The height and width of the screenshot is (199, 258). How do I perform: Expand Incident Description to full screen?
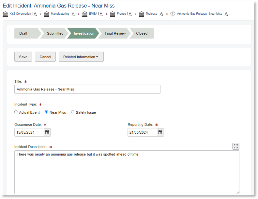tap(236, 146)
